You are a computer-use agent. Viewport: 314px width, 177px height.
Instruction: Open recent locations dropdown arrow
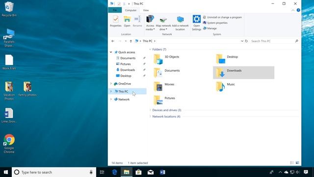click(126, 41)
